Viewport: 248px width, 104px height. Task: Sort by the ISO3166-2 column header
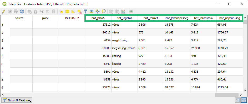[x=72, y=18]
